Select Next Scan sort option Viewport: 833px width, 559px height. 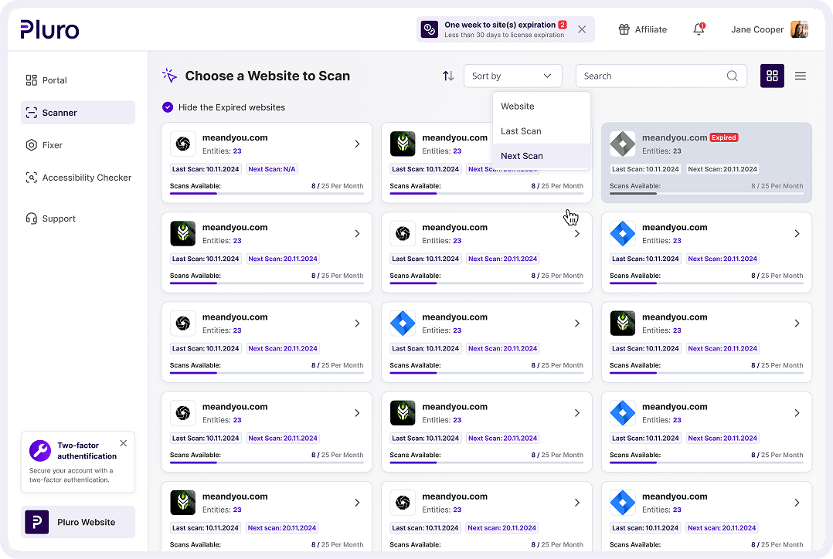point(522,156)
